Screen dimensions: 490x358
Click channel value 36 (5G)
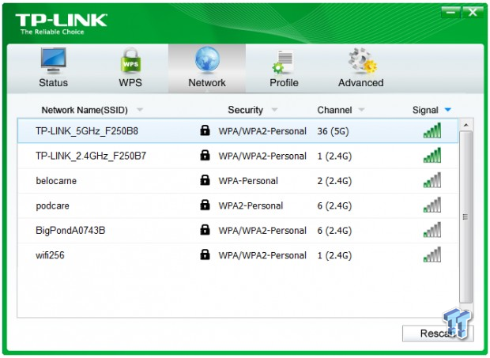click(334, 131)
